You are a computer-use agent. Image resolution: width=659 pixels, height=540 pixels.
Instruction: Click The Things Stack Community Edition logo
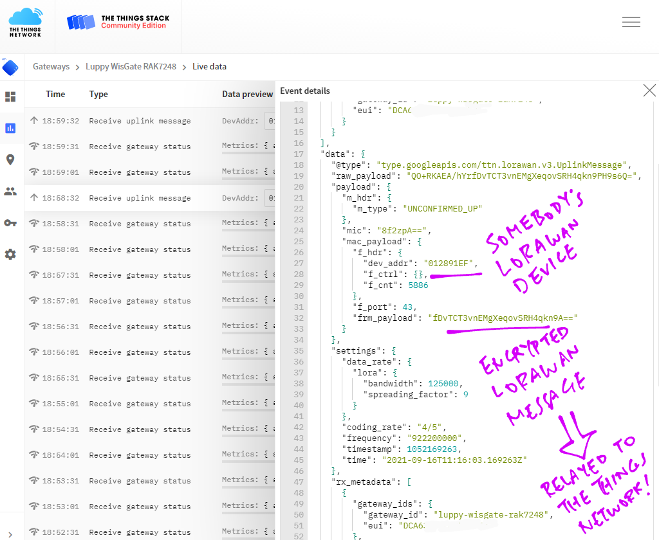tap(116, 22)
